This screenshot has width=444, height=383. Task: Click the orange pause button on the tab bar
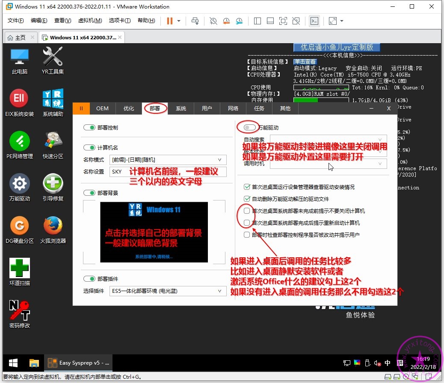click(x=81, y=109)
